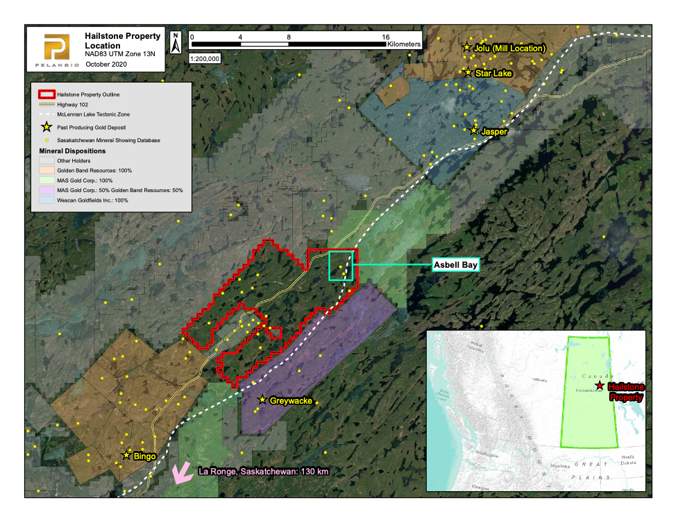Click the Past Producing Gold Deposit legend star
Screen dimensions: 678x523
pyautogui.click(x=46, y=127)
